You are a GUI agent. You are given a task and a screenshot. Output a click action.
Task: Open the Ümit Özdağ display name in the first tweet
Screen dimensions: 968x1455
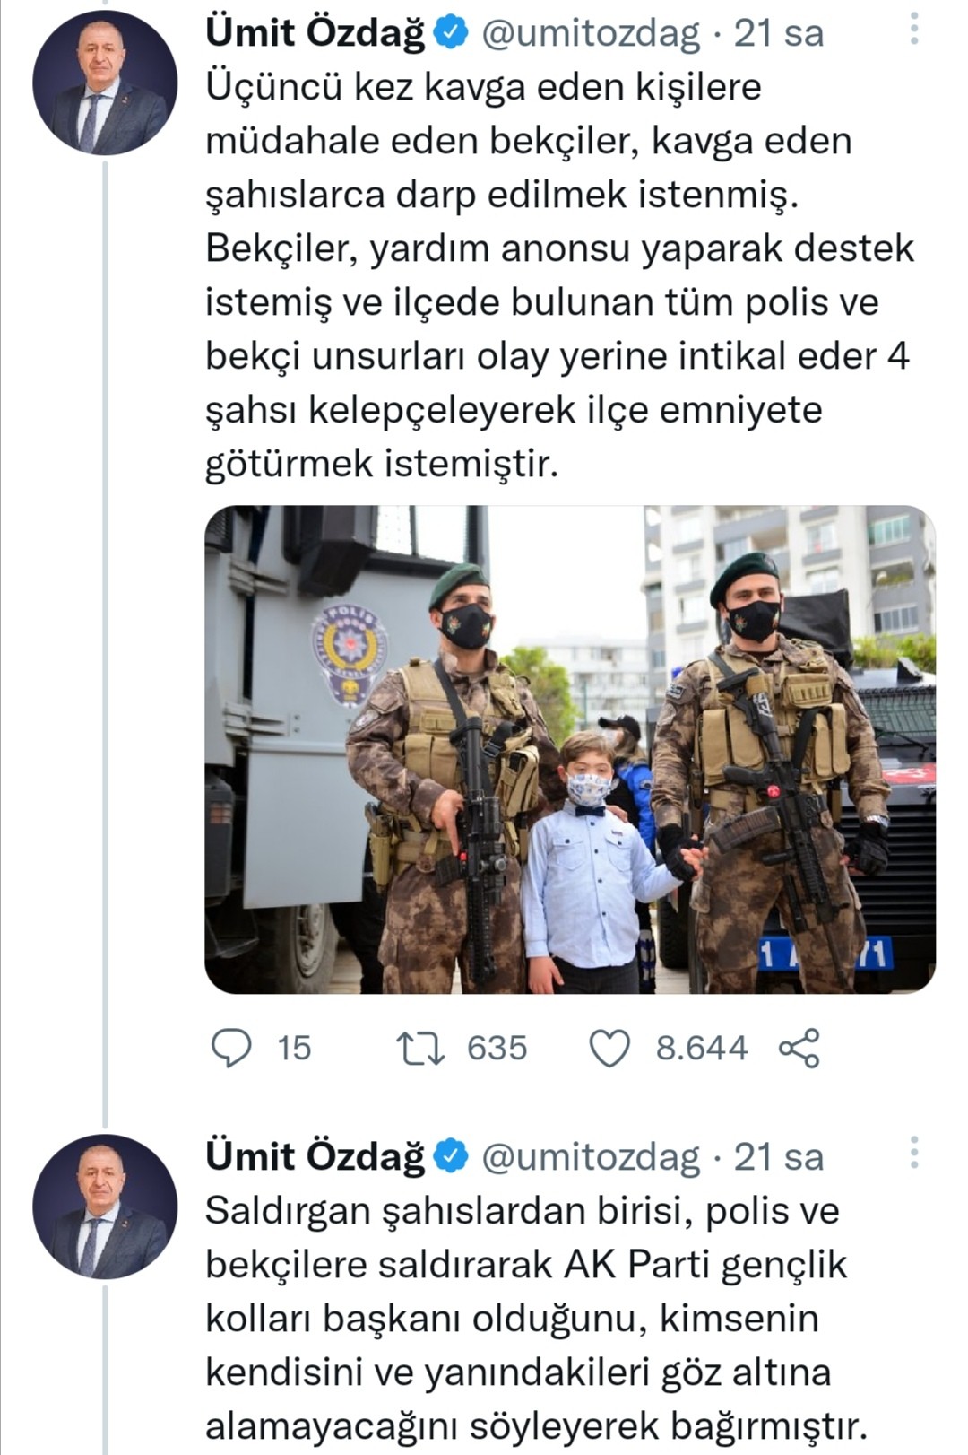(315, 33)
